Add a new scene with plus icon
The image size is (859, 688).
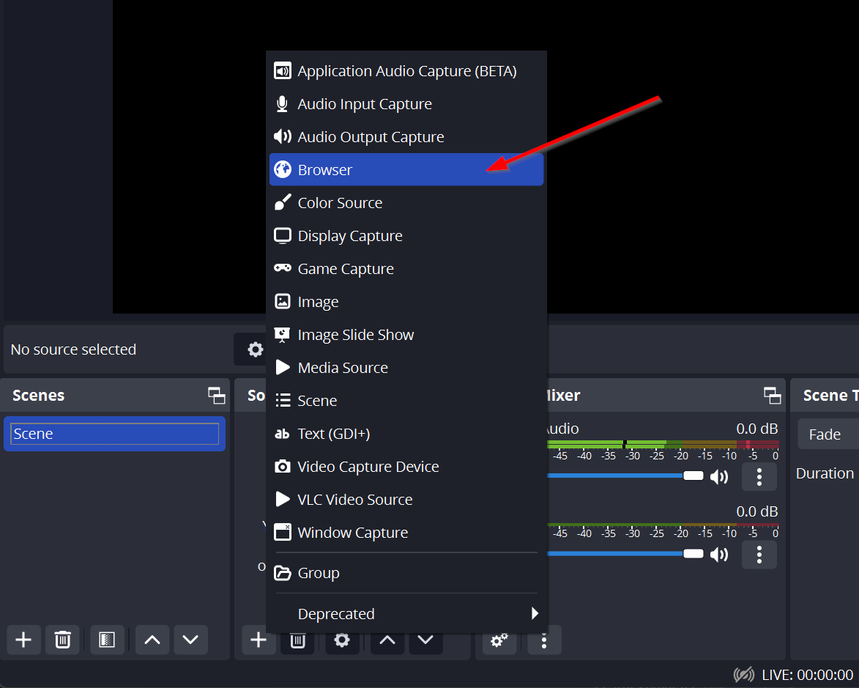coord(23,640)
